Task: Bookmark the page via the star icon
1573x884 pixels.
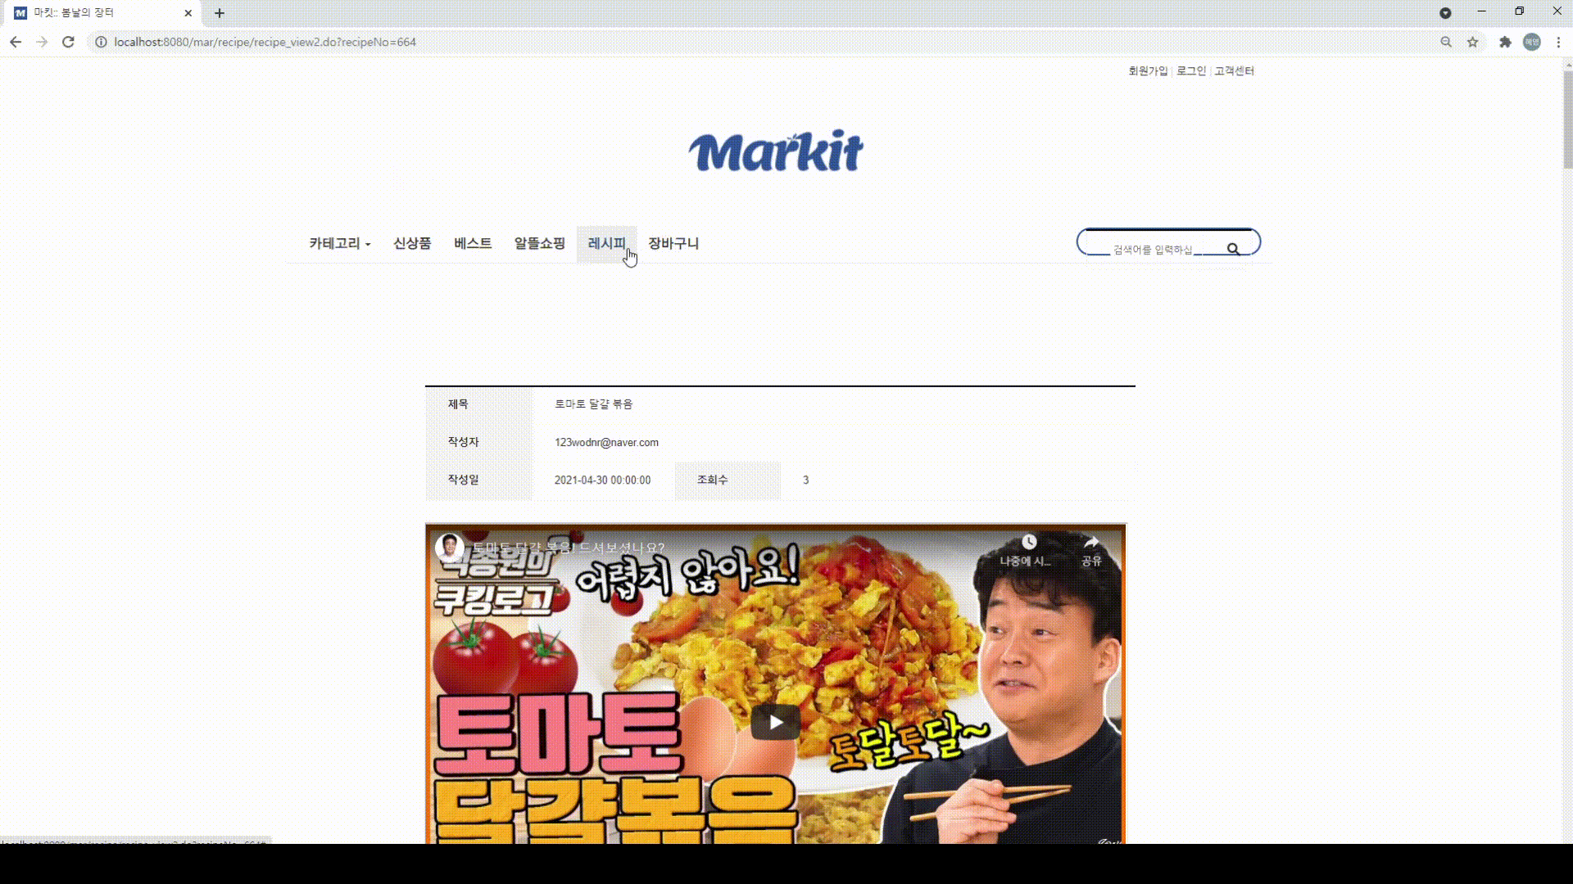Action: pos(1473,42)
